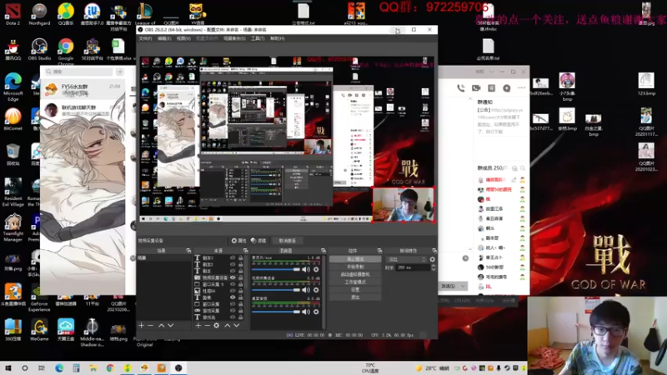The image size is (667, 375).
Task: Open OBS Studio desktop shortcut
Action: (x=39, y=49)
